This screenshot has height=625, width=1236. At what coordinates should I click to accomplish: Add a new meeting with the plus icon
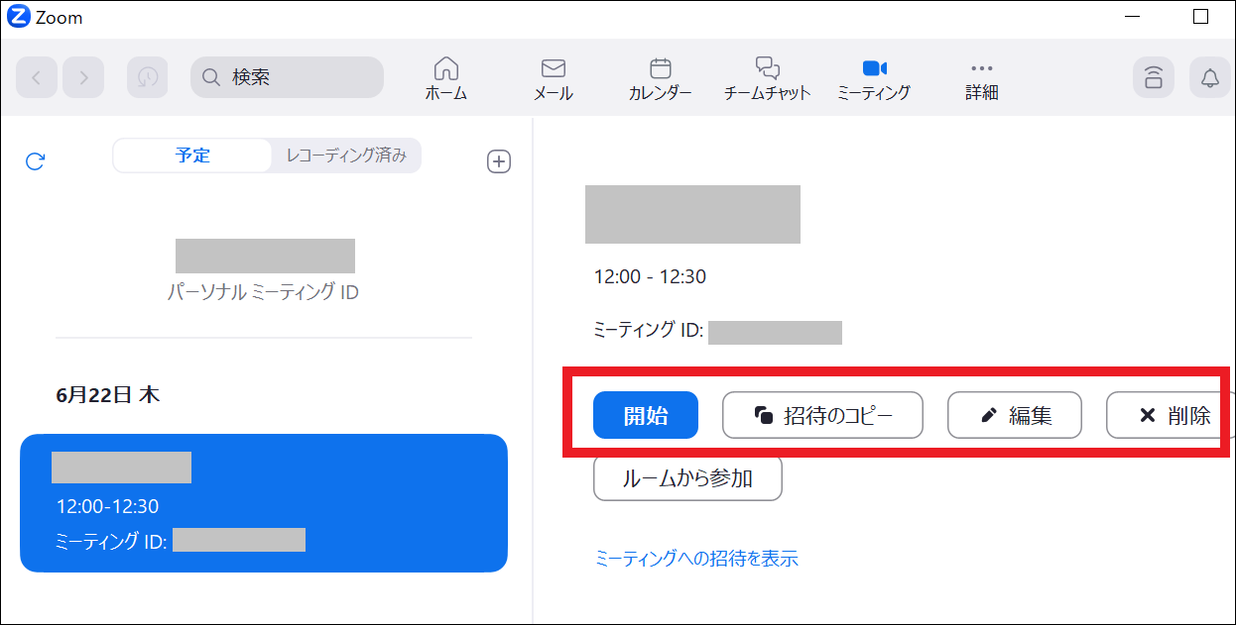pyautogui.click(x=499, y=161)
